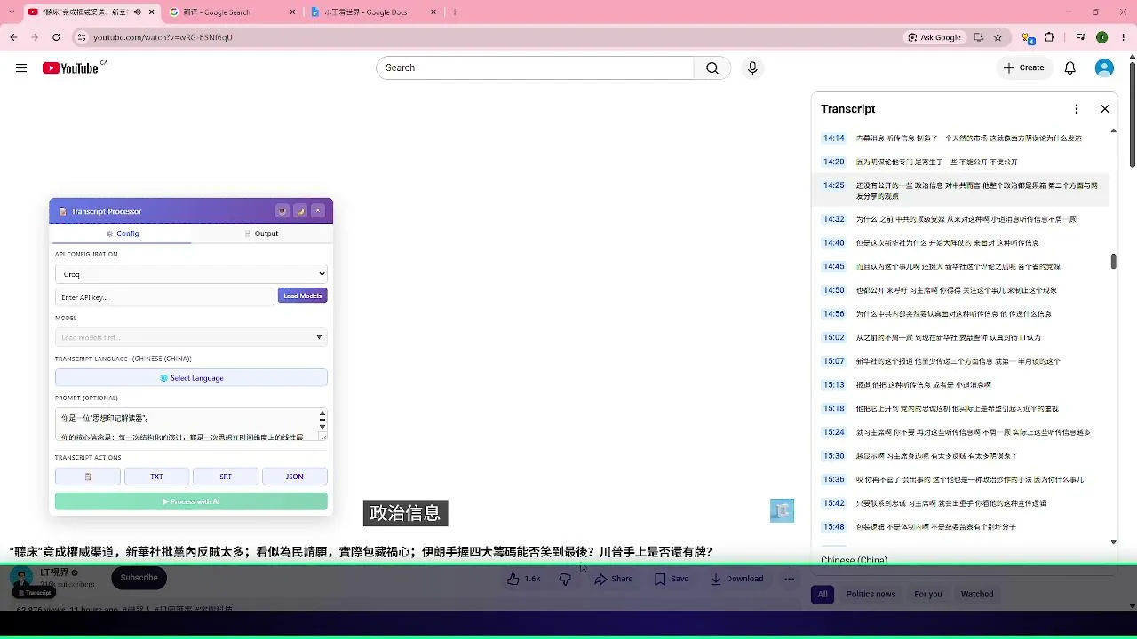Click into the Prompt (Optional) text area
Image resolution: width=1137 pixels, height=639 pixels.
[191, 424]
